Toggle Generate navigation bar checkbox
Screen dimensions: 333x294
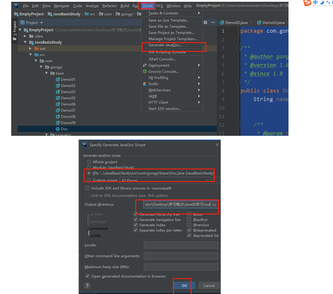pyautogui.click(x=136, y=219)
